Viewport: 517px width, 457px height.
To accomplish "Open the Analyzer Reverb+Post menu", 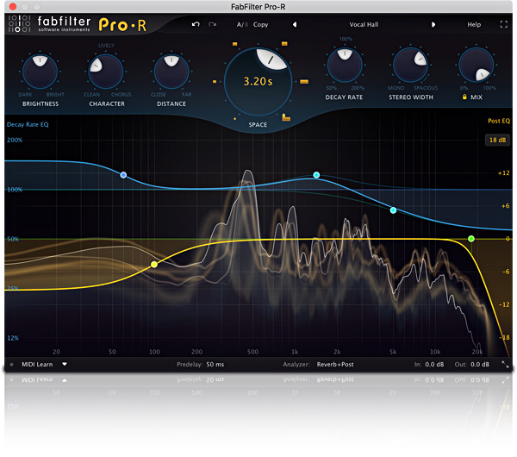I will (x=335, y=364).
